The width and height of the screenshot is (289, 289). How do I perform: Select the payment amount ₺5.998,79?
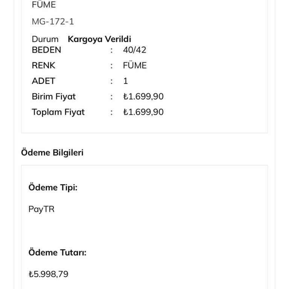pos(48,274)
